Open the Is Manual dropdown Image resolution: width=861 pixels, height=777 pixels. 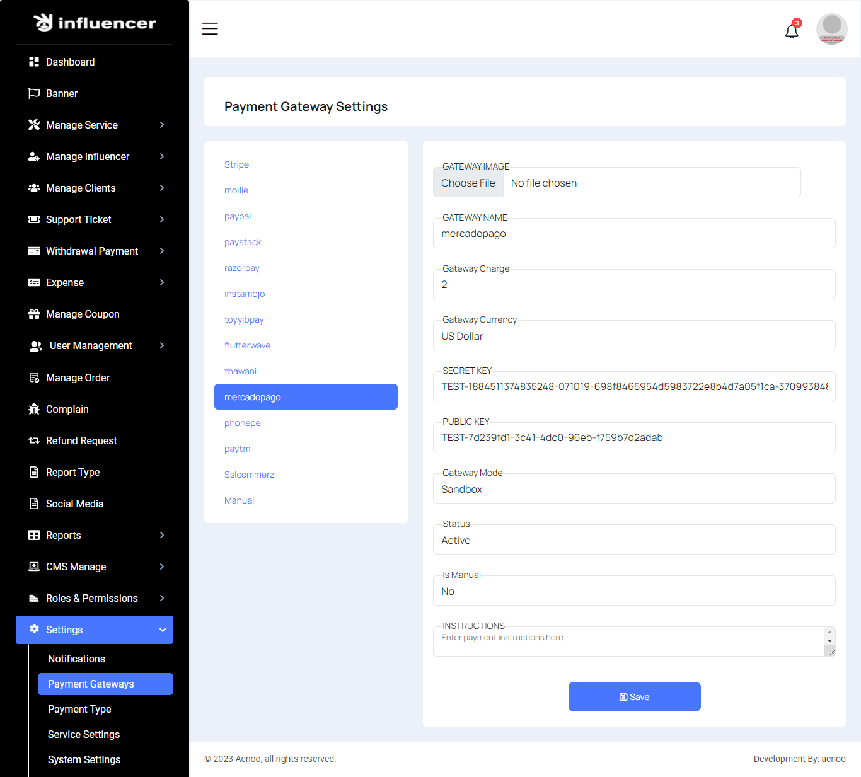pyautogui.click(x=633, y=591)
